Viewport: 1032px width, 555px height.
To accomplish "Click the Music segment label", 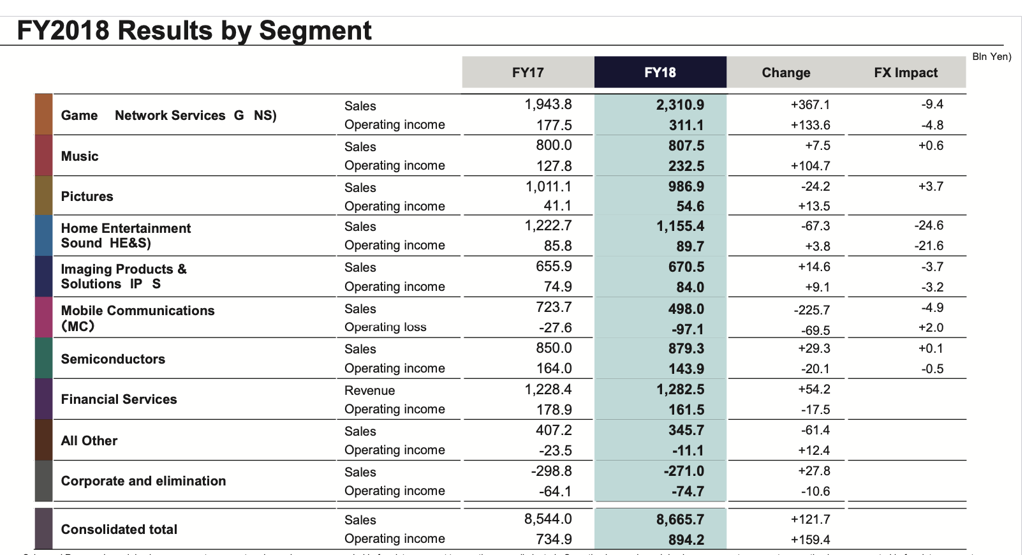I will click(80, 156).
